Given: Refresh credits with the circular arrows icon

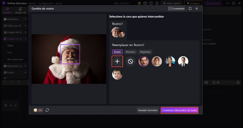Looking at the screenshot, I should 47,110.
